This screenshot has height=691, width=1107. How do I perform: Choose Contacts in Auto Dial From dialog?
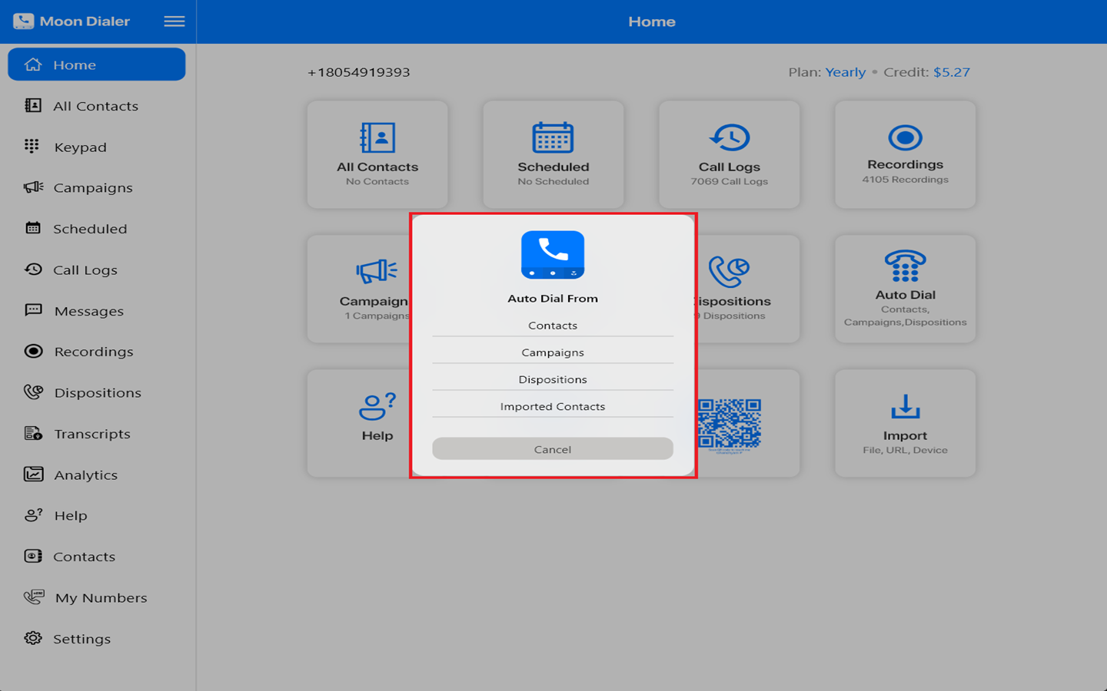pos(553,326)
